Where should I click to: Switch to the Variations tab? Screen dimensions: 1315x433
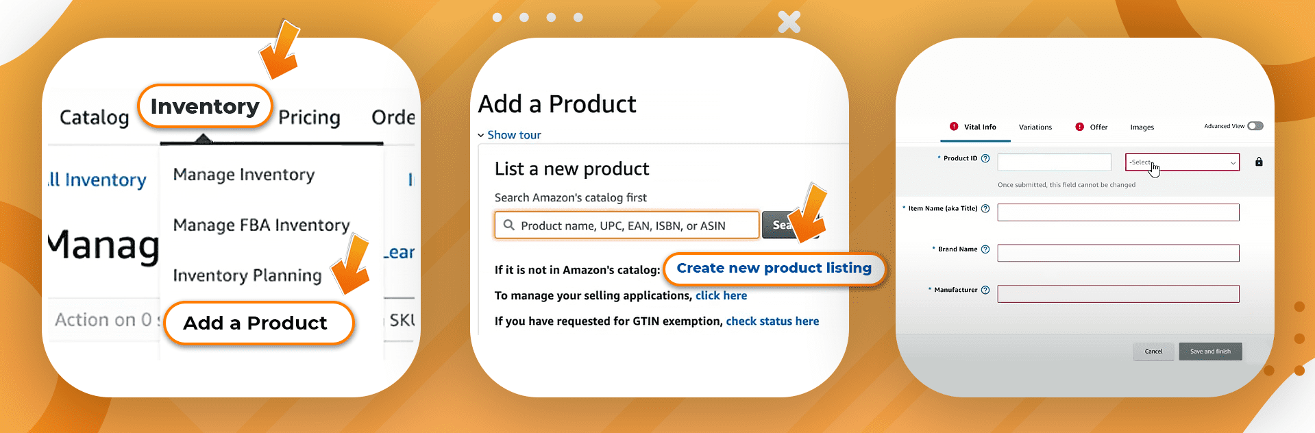[1035, 127]
